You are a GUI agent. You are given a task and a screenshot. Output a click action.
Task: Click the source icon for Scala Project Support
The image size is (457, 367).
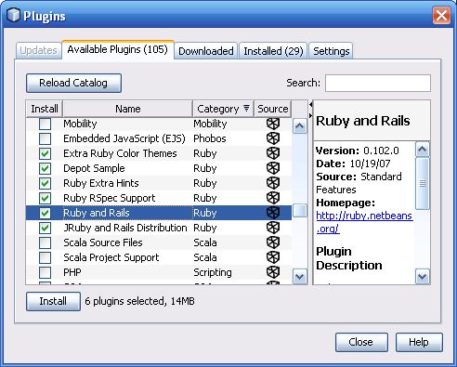273,257
